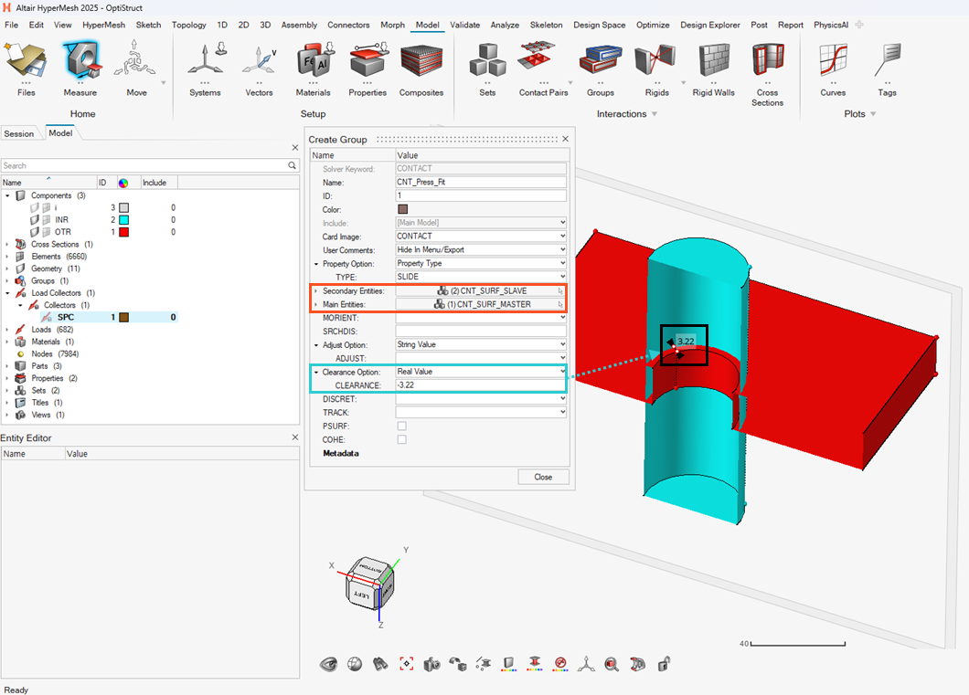Toggle the PSURF checkbox

point(401,426)
